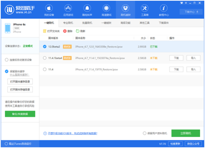Click file name iPhone_4.7_11.4.1_15G5074a_Restore.ipsw
This screenshot has width=205, height=148.
(100, 58)
